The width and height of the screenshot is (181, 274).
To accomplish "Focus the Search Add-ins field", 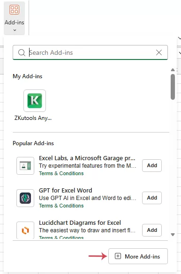I will pos(90,52).
